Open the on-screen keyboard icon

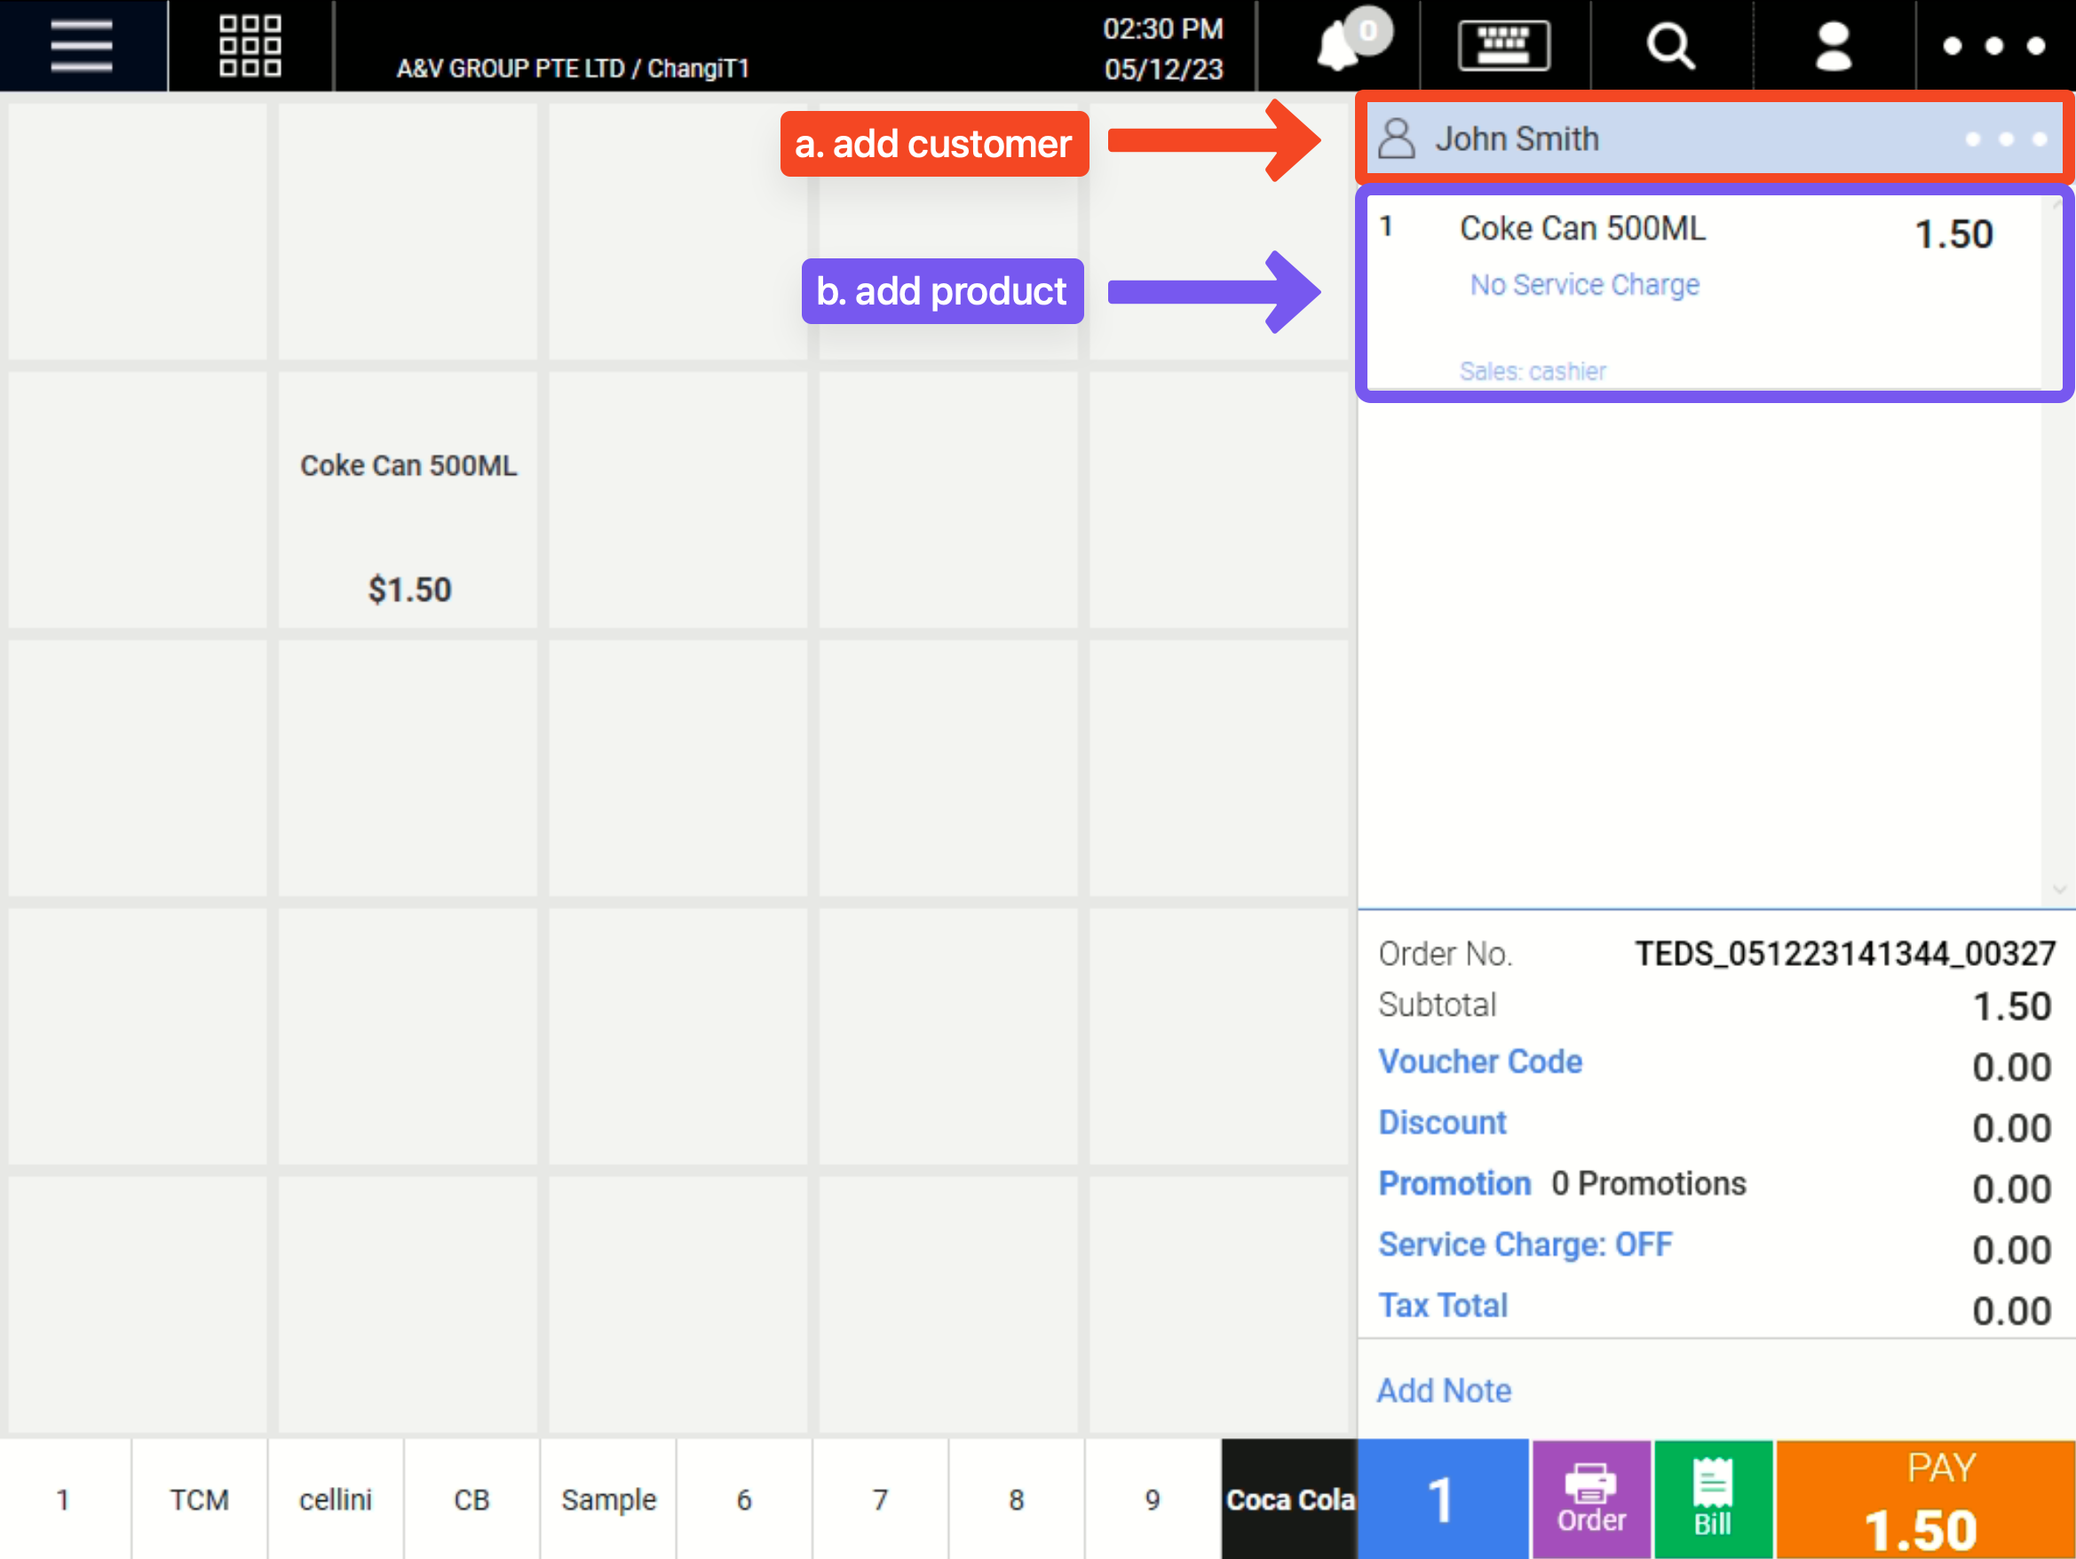click(x=1503, y=45)
